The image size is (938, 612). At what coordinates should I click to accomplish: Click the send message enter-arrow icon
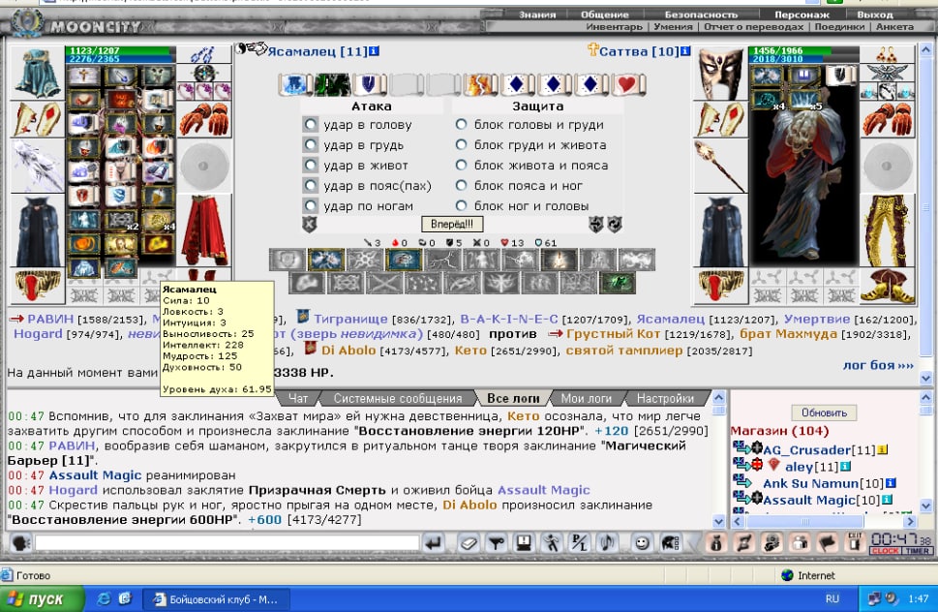click(433, 543)
